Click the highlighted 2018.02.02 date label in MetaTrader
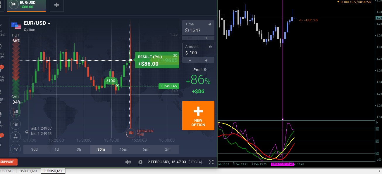Viewport: 382px width, 174px height. click(x=283, y=164)
